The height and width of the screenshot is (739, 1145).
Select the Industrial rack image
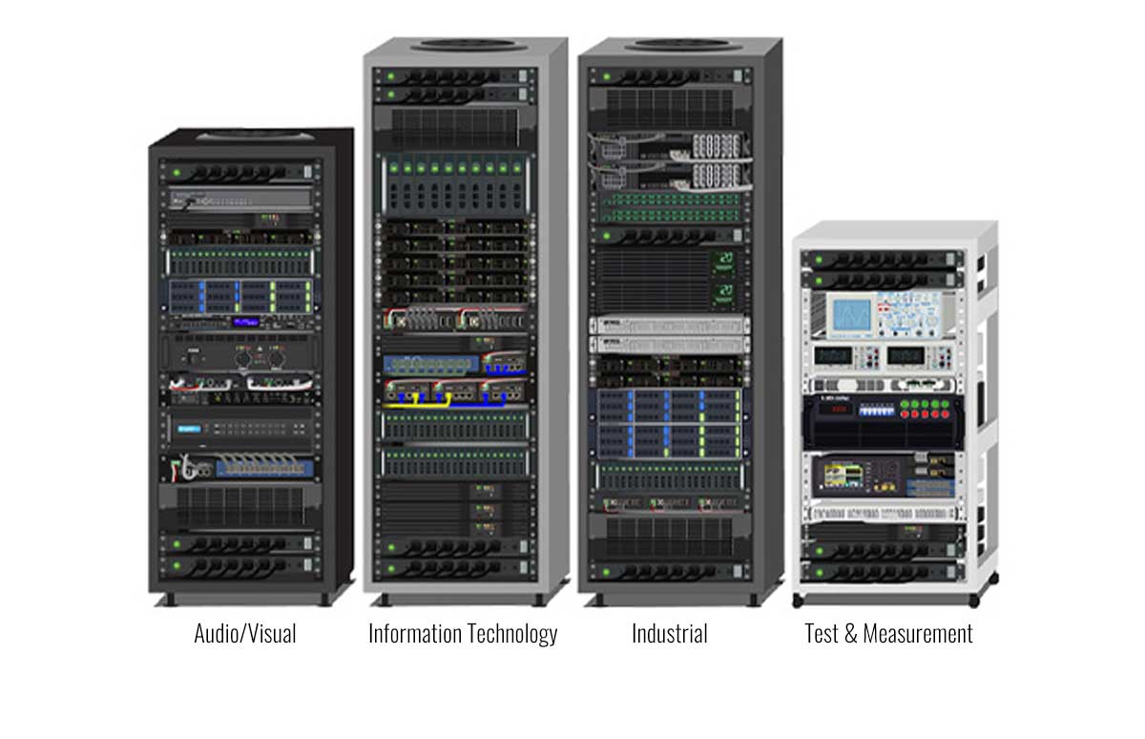[x=680, y=322]
